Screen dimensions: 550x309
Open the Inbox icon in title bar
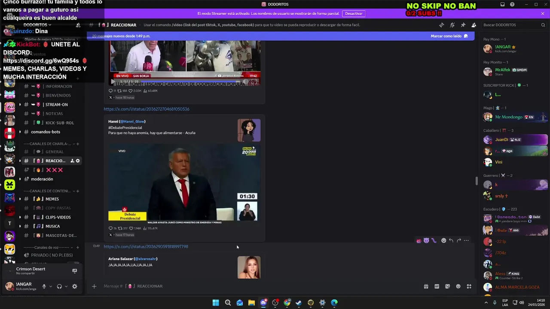502,4
